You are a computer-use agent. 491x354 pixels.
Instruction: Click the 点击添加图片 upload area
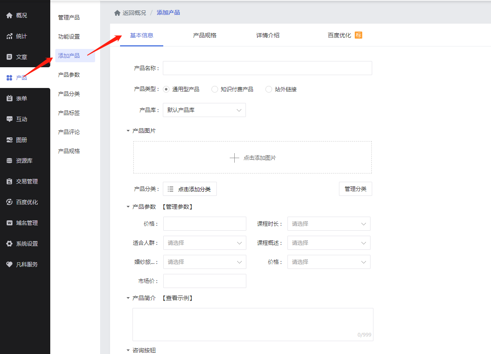tap(253, 158)
